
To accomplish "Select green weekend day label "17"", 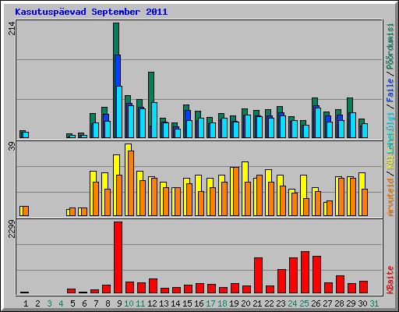I will pyautogui.click(x=210, y=303).
